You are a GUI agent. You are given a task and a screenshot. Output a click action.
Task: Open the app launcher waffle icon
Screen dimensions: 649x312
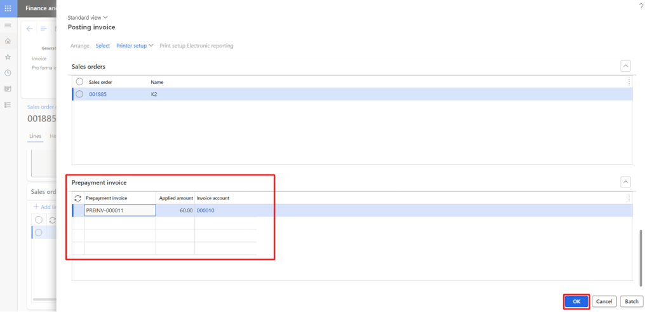pos(8,8)
